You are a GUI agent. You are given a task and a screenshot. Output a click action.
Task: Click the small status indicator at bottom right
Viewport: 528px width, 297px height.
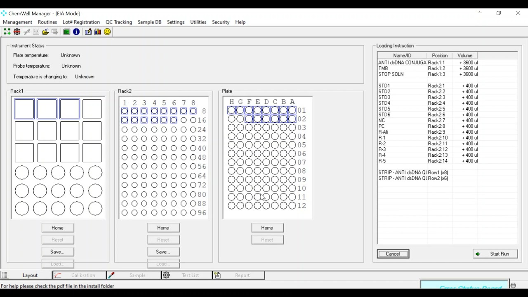(x=513, y=285)
